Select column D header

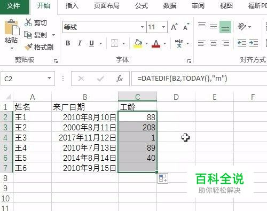(176, 97)
